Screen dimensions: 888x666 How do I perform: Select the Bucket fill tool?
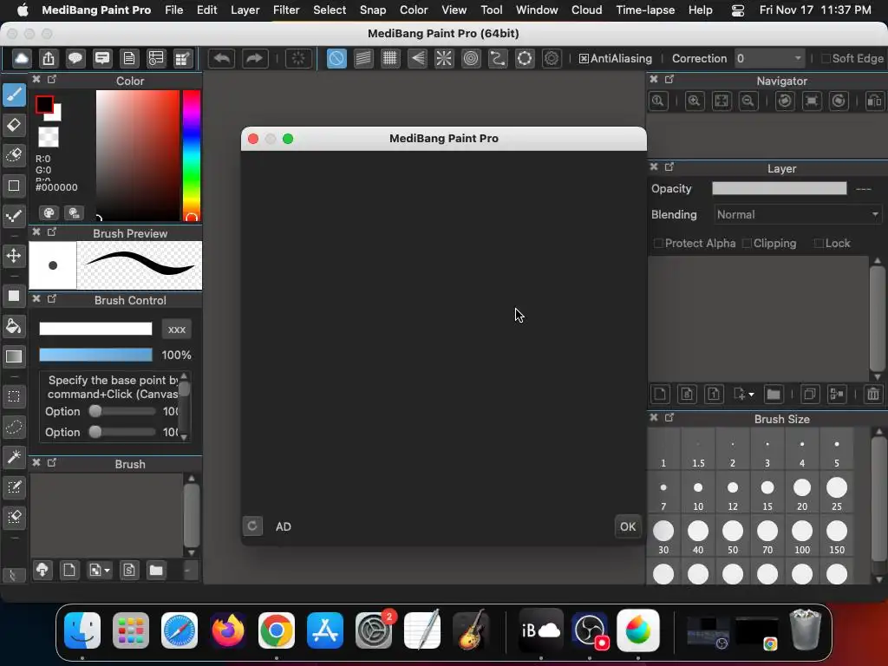14,326
